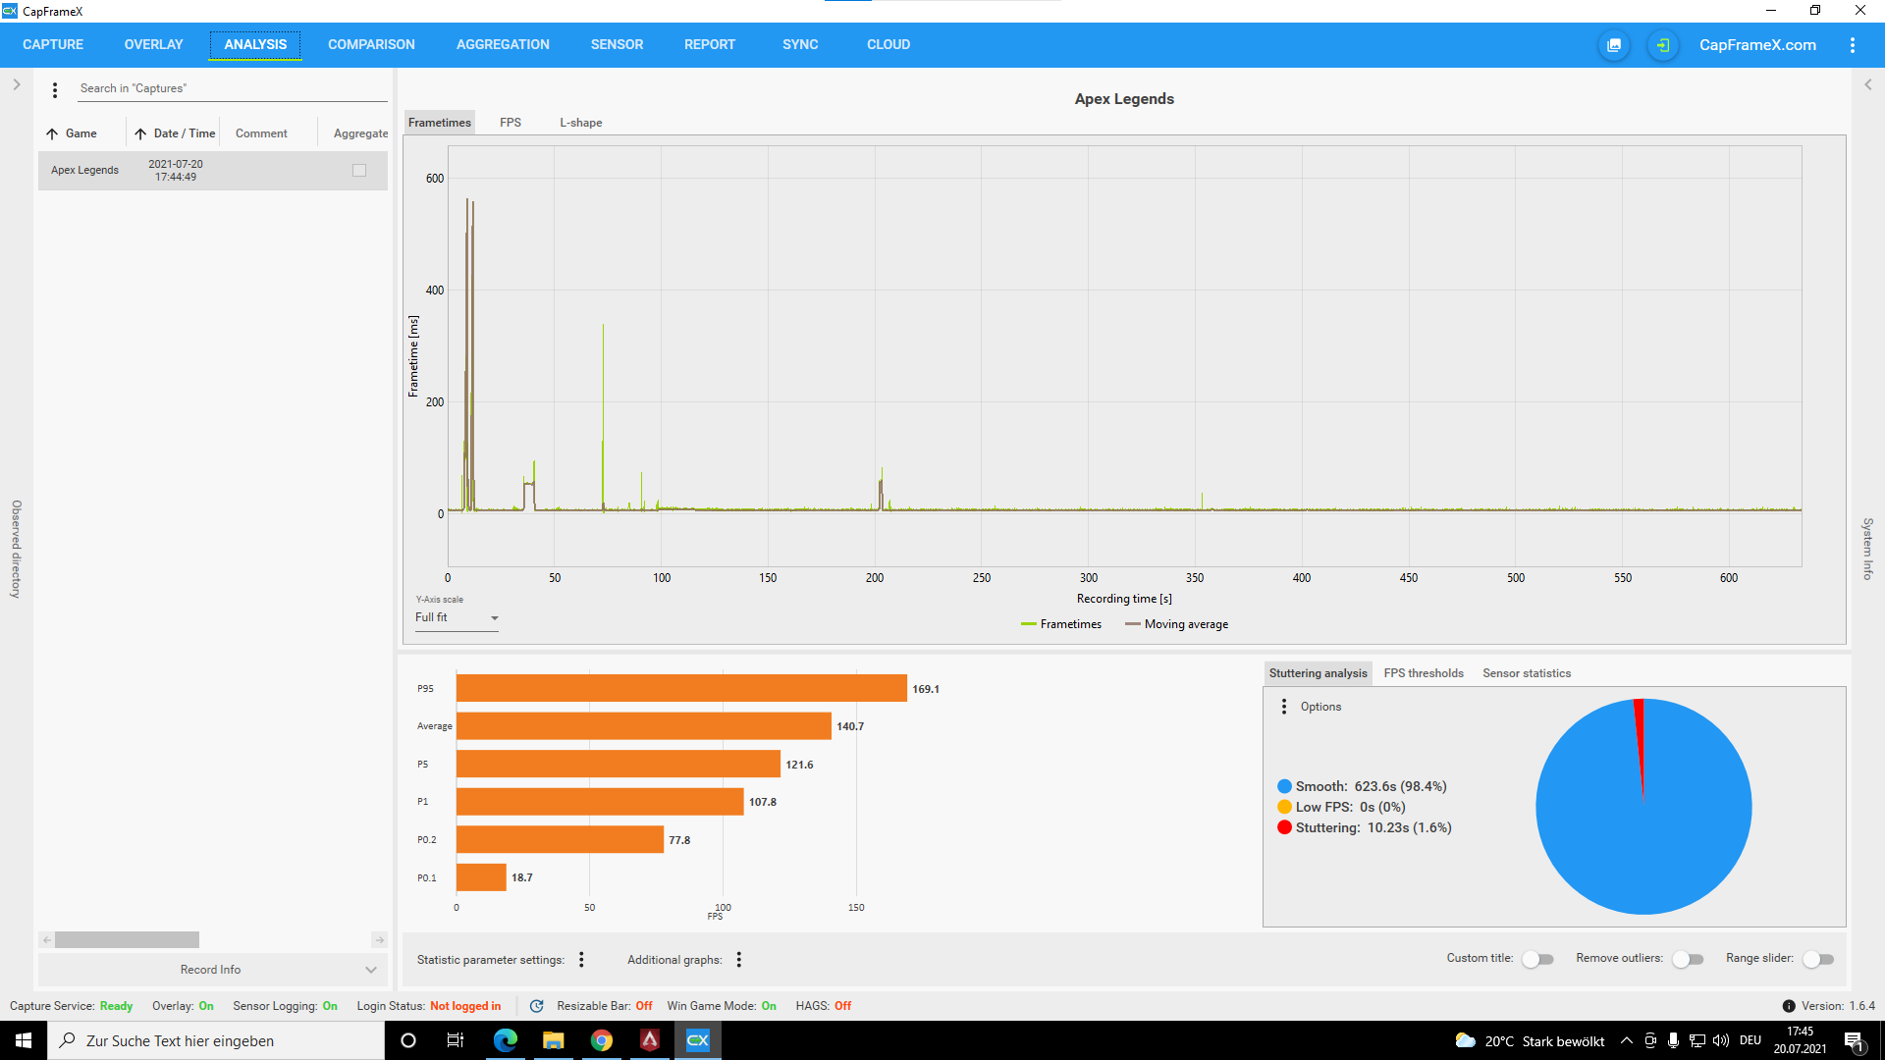Collapse the System Info side panel arrow

(x=1867, y=85)
